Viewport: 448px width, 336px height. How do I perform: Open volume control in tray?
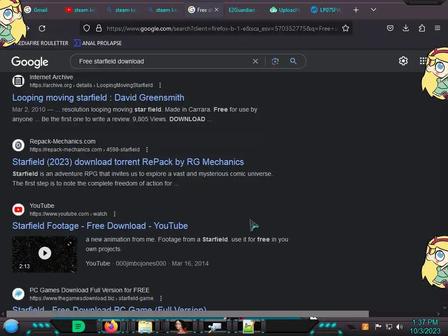pos(399,326)
